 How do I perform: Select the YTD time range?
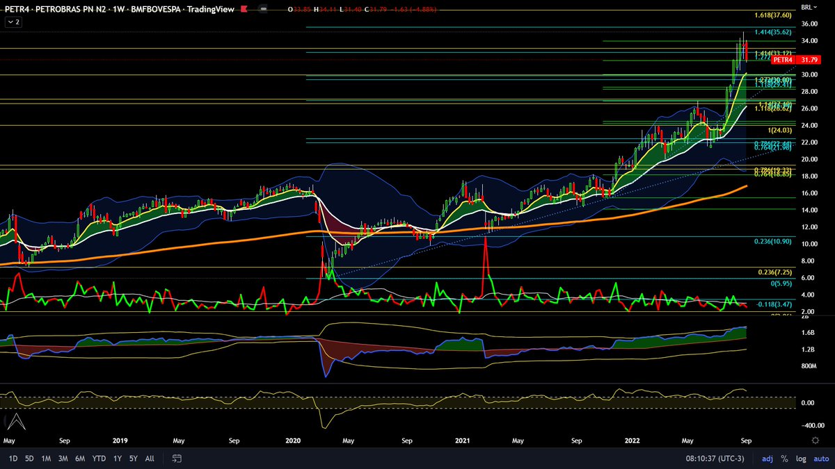(99, 459)
